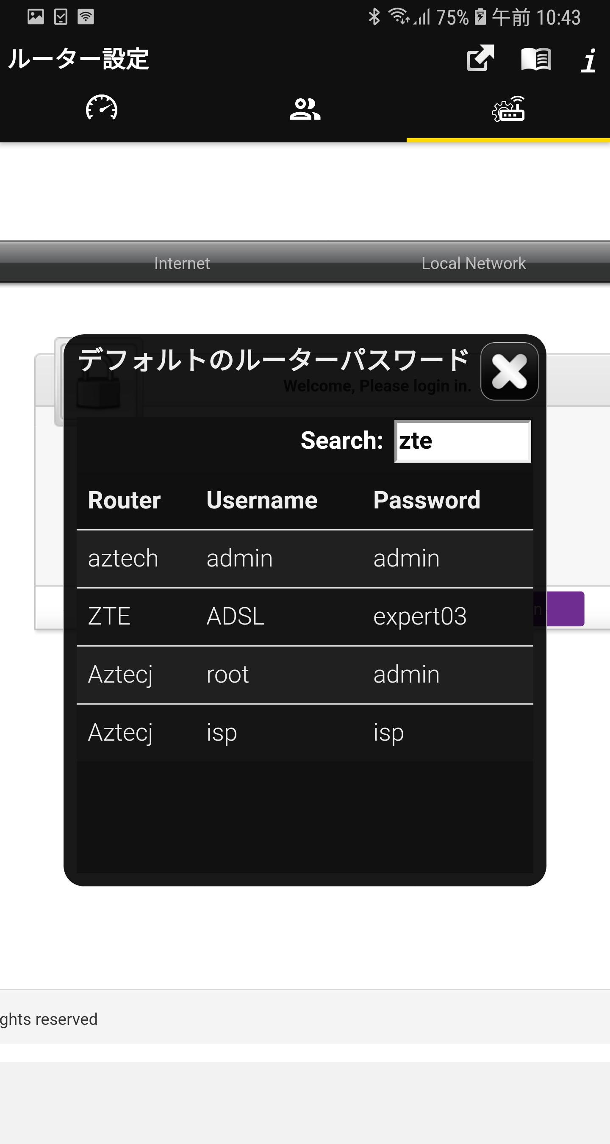The height and width of the screenshot is (1144, 610).
Task: Sort table by Password column header
Action: (427, 500)
